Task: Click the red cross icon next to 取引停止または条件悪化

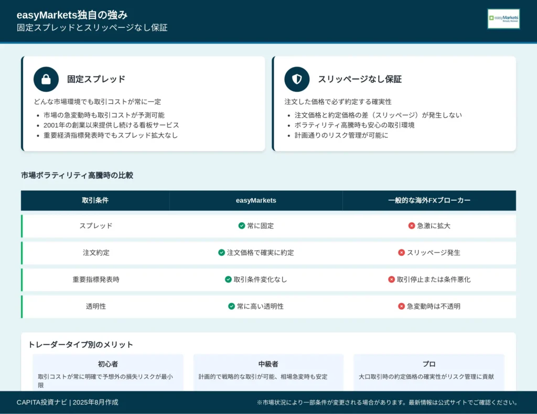Action: [391, 279]
